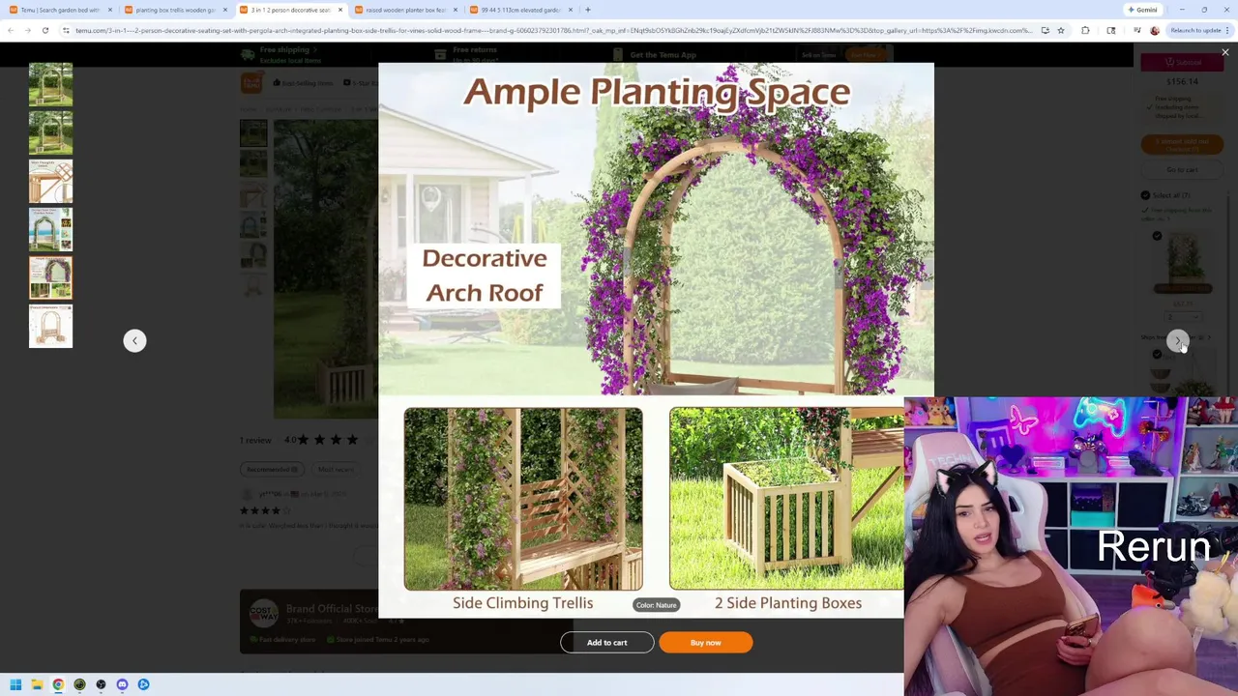Select the sixth gallery thumbnail

50,326
